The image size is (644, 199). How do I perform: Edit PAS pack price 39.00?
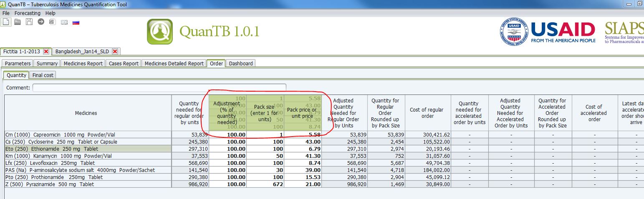pos(303,170)
